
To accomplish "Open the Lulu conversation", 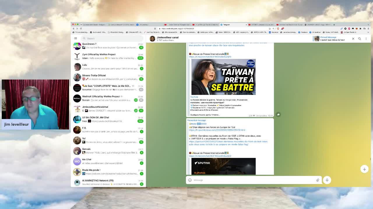I will point(108,67).
